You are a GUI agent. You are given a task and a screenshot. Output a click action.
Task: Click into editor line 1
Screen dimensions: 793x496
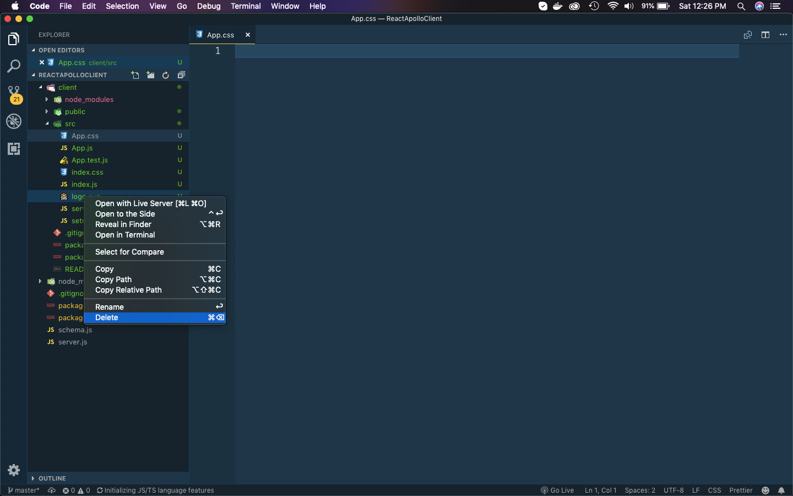pos(487,51)
